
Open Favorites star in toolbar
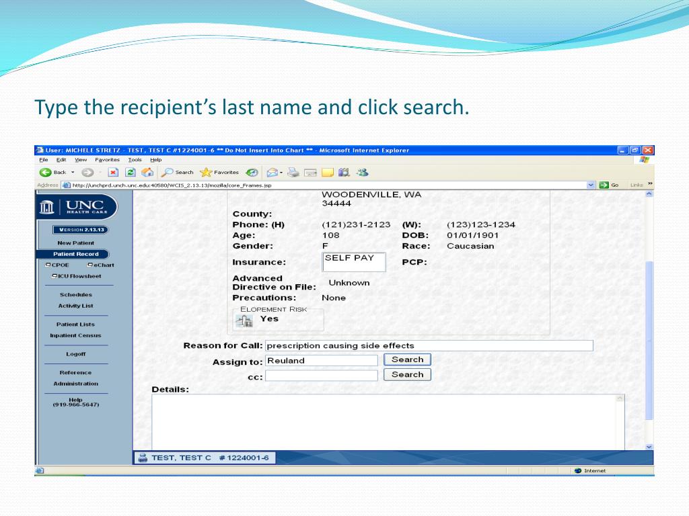219,173
